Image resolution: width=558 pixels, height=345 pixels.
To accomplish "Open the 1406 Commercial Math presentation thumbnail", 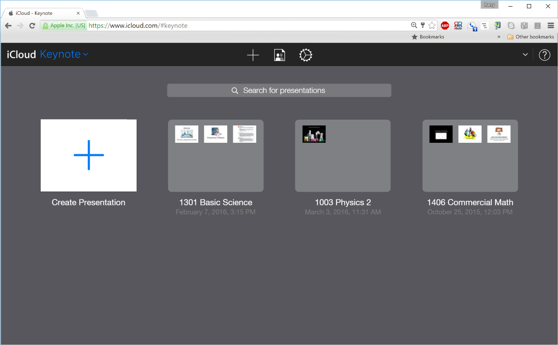I will [x=470, y=156].
